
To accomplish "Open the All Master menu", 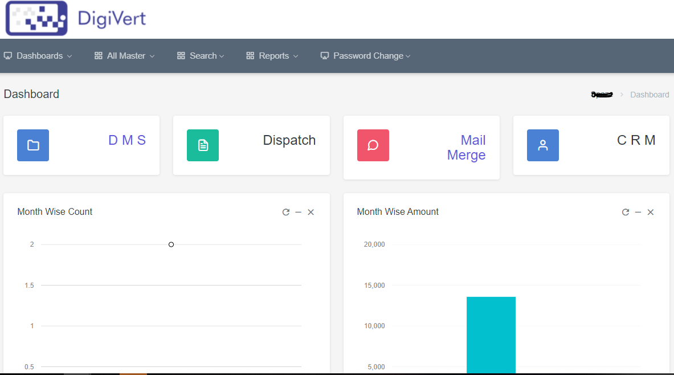I will 125,56.
